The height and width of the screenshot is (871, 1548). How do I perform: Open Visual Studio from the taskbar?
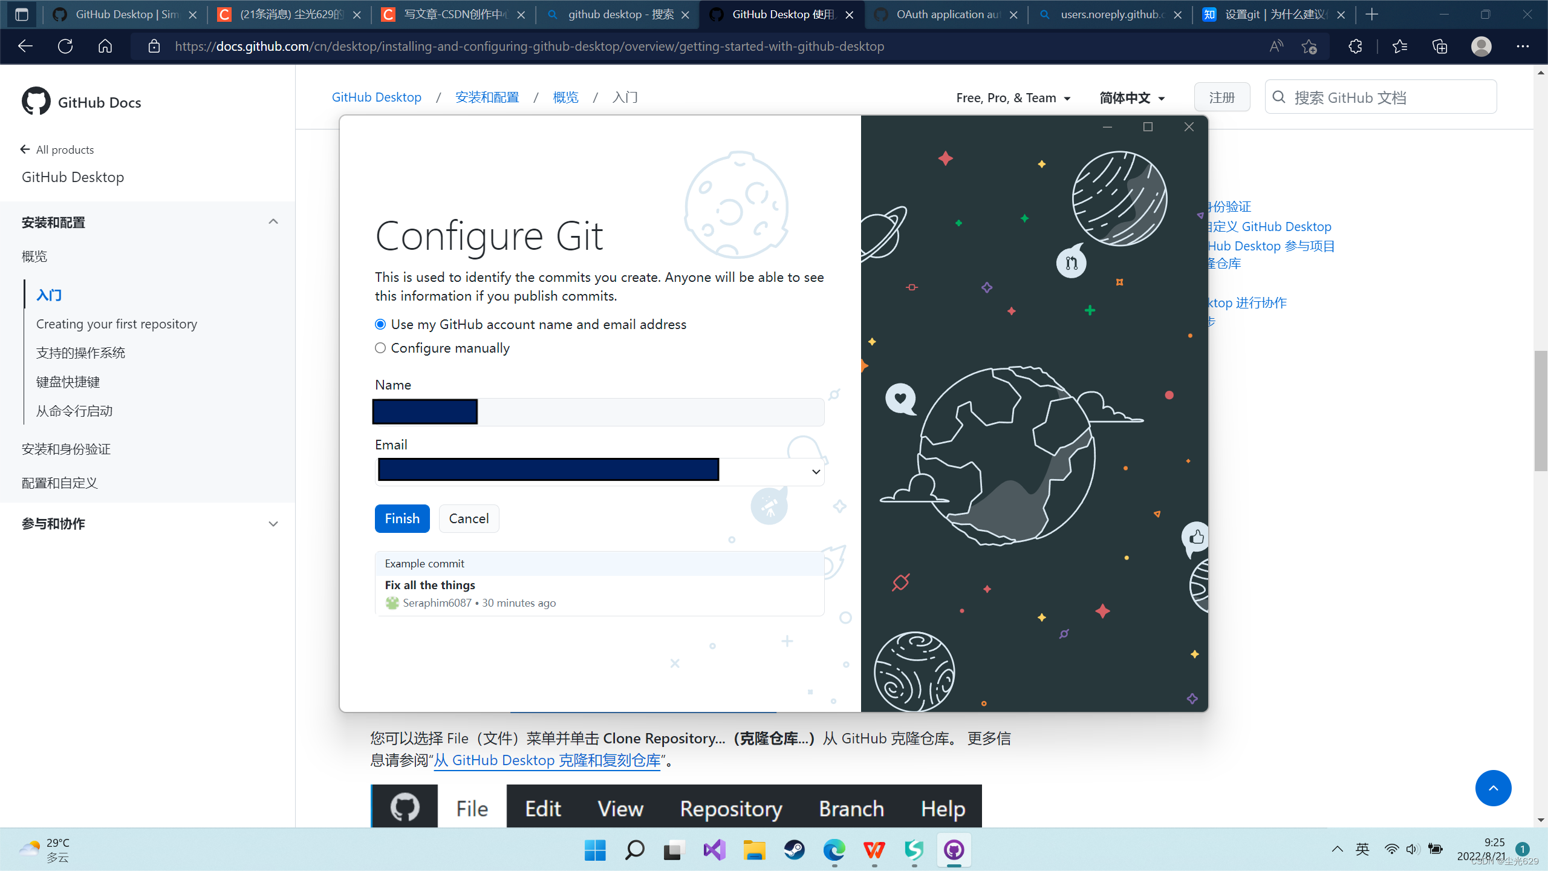click(x=714, y=850)
